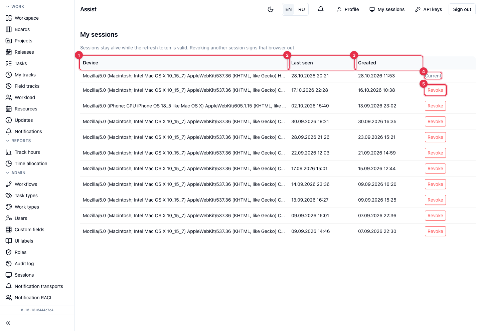This screenshot has height=331, width=481.
Task: Click Users gear icon in sidebar
Action: [x=9, y=218]
